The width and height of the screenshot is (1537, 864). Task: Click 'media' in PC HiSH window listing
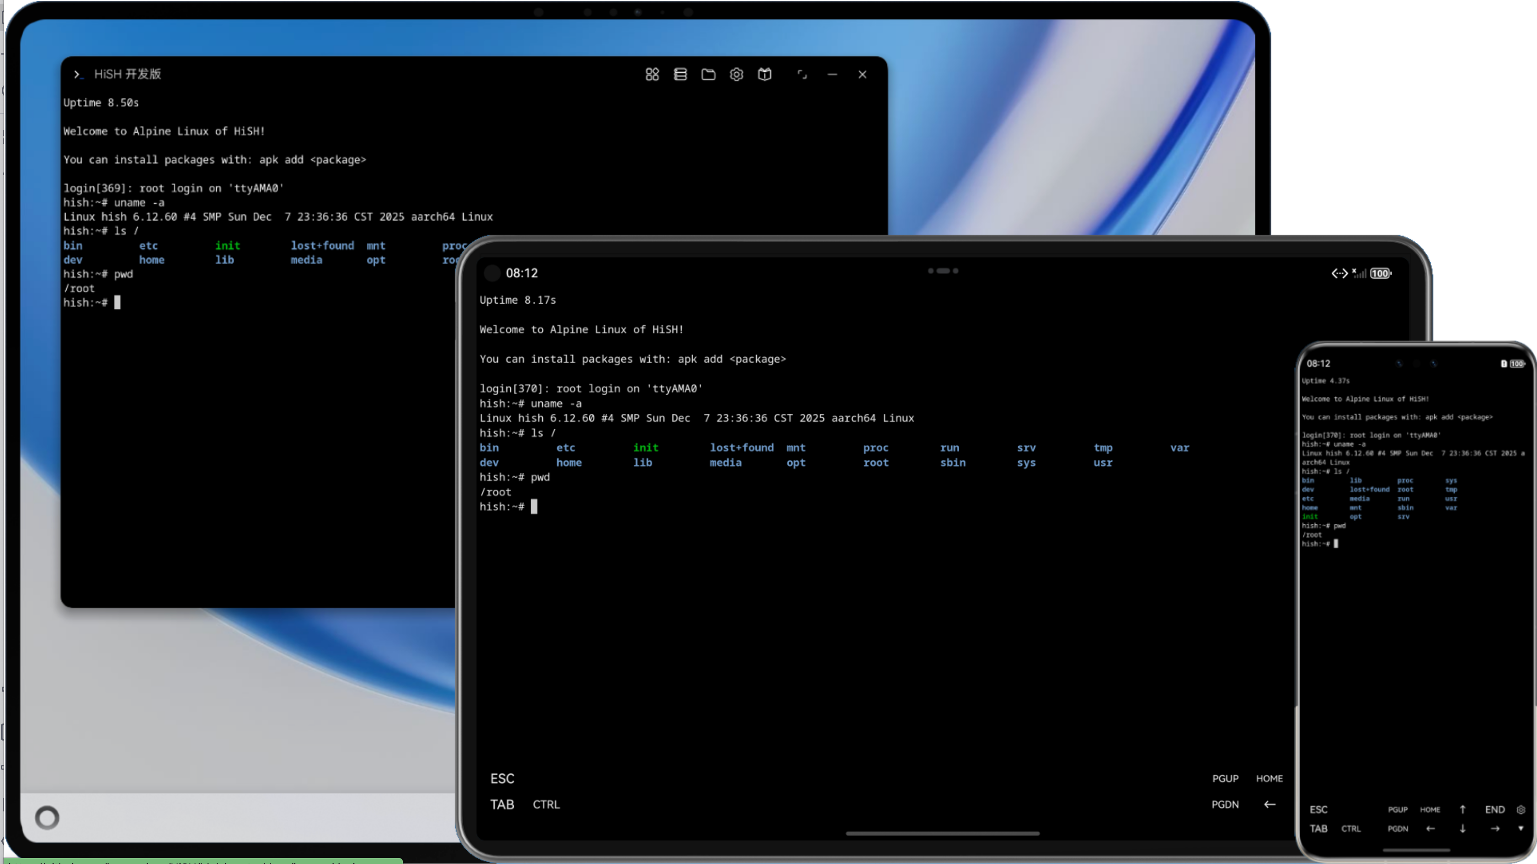[x=306, y=260]
